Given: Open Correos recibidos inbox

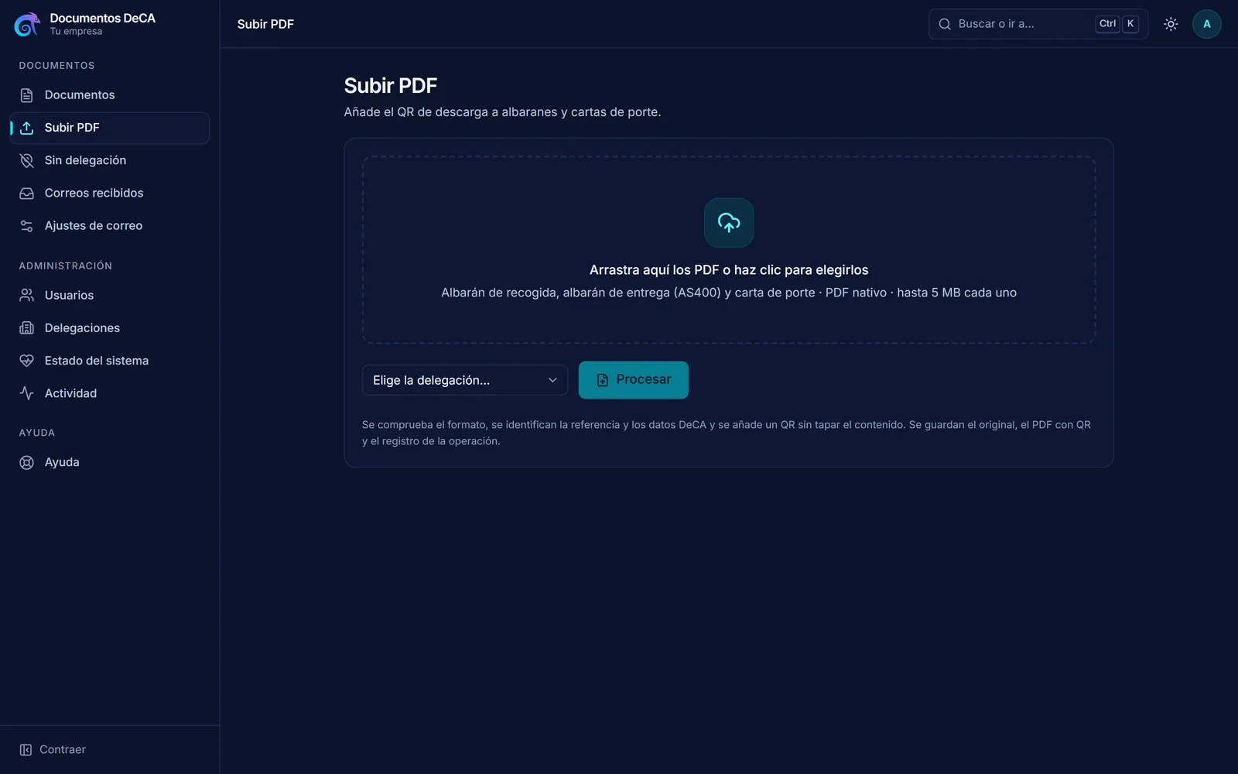Looking at the screenshot, I should point(109,193).
